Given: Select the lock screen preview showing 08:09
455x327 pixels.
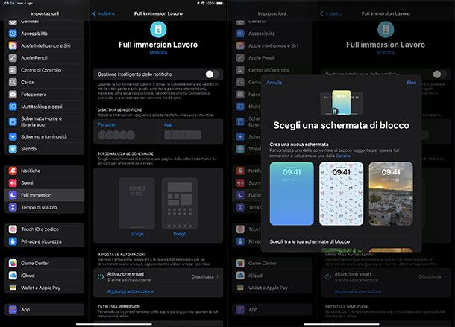Looking at the screenshot, I should (x=137, y=203).
